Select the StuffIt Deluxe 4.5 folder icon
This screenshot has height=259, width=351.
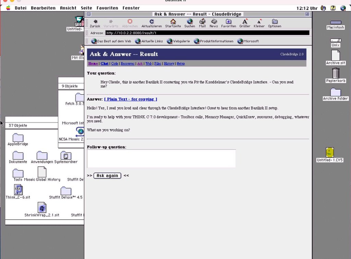[66, 191]
